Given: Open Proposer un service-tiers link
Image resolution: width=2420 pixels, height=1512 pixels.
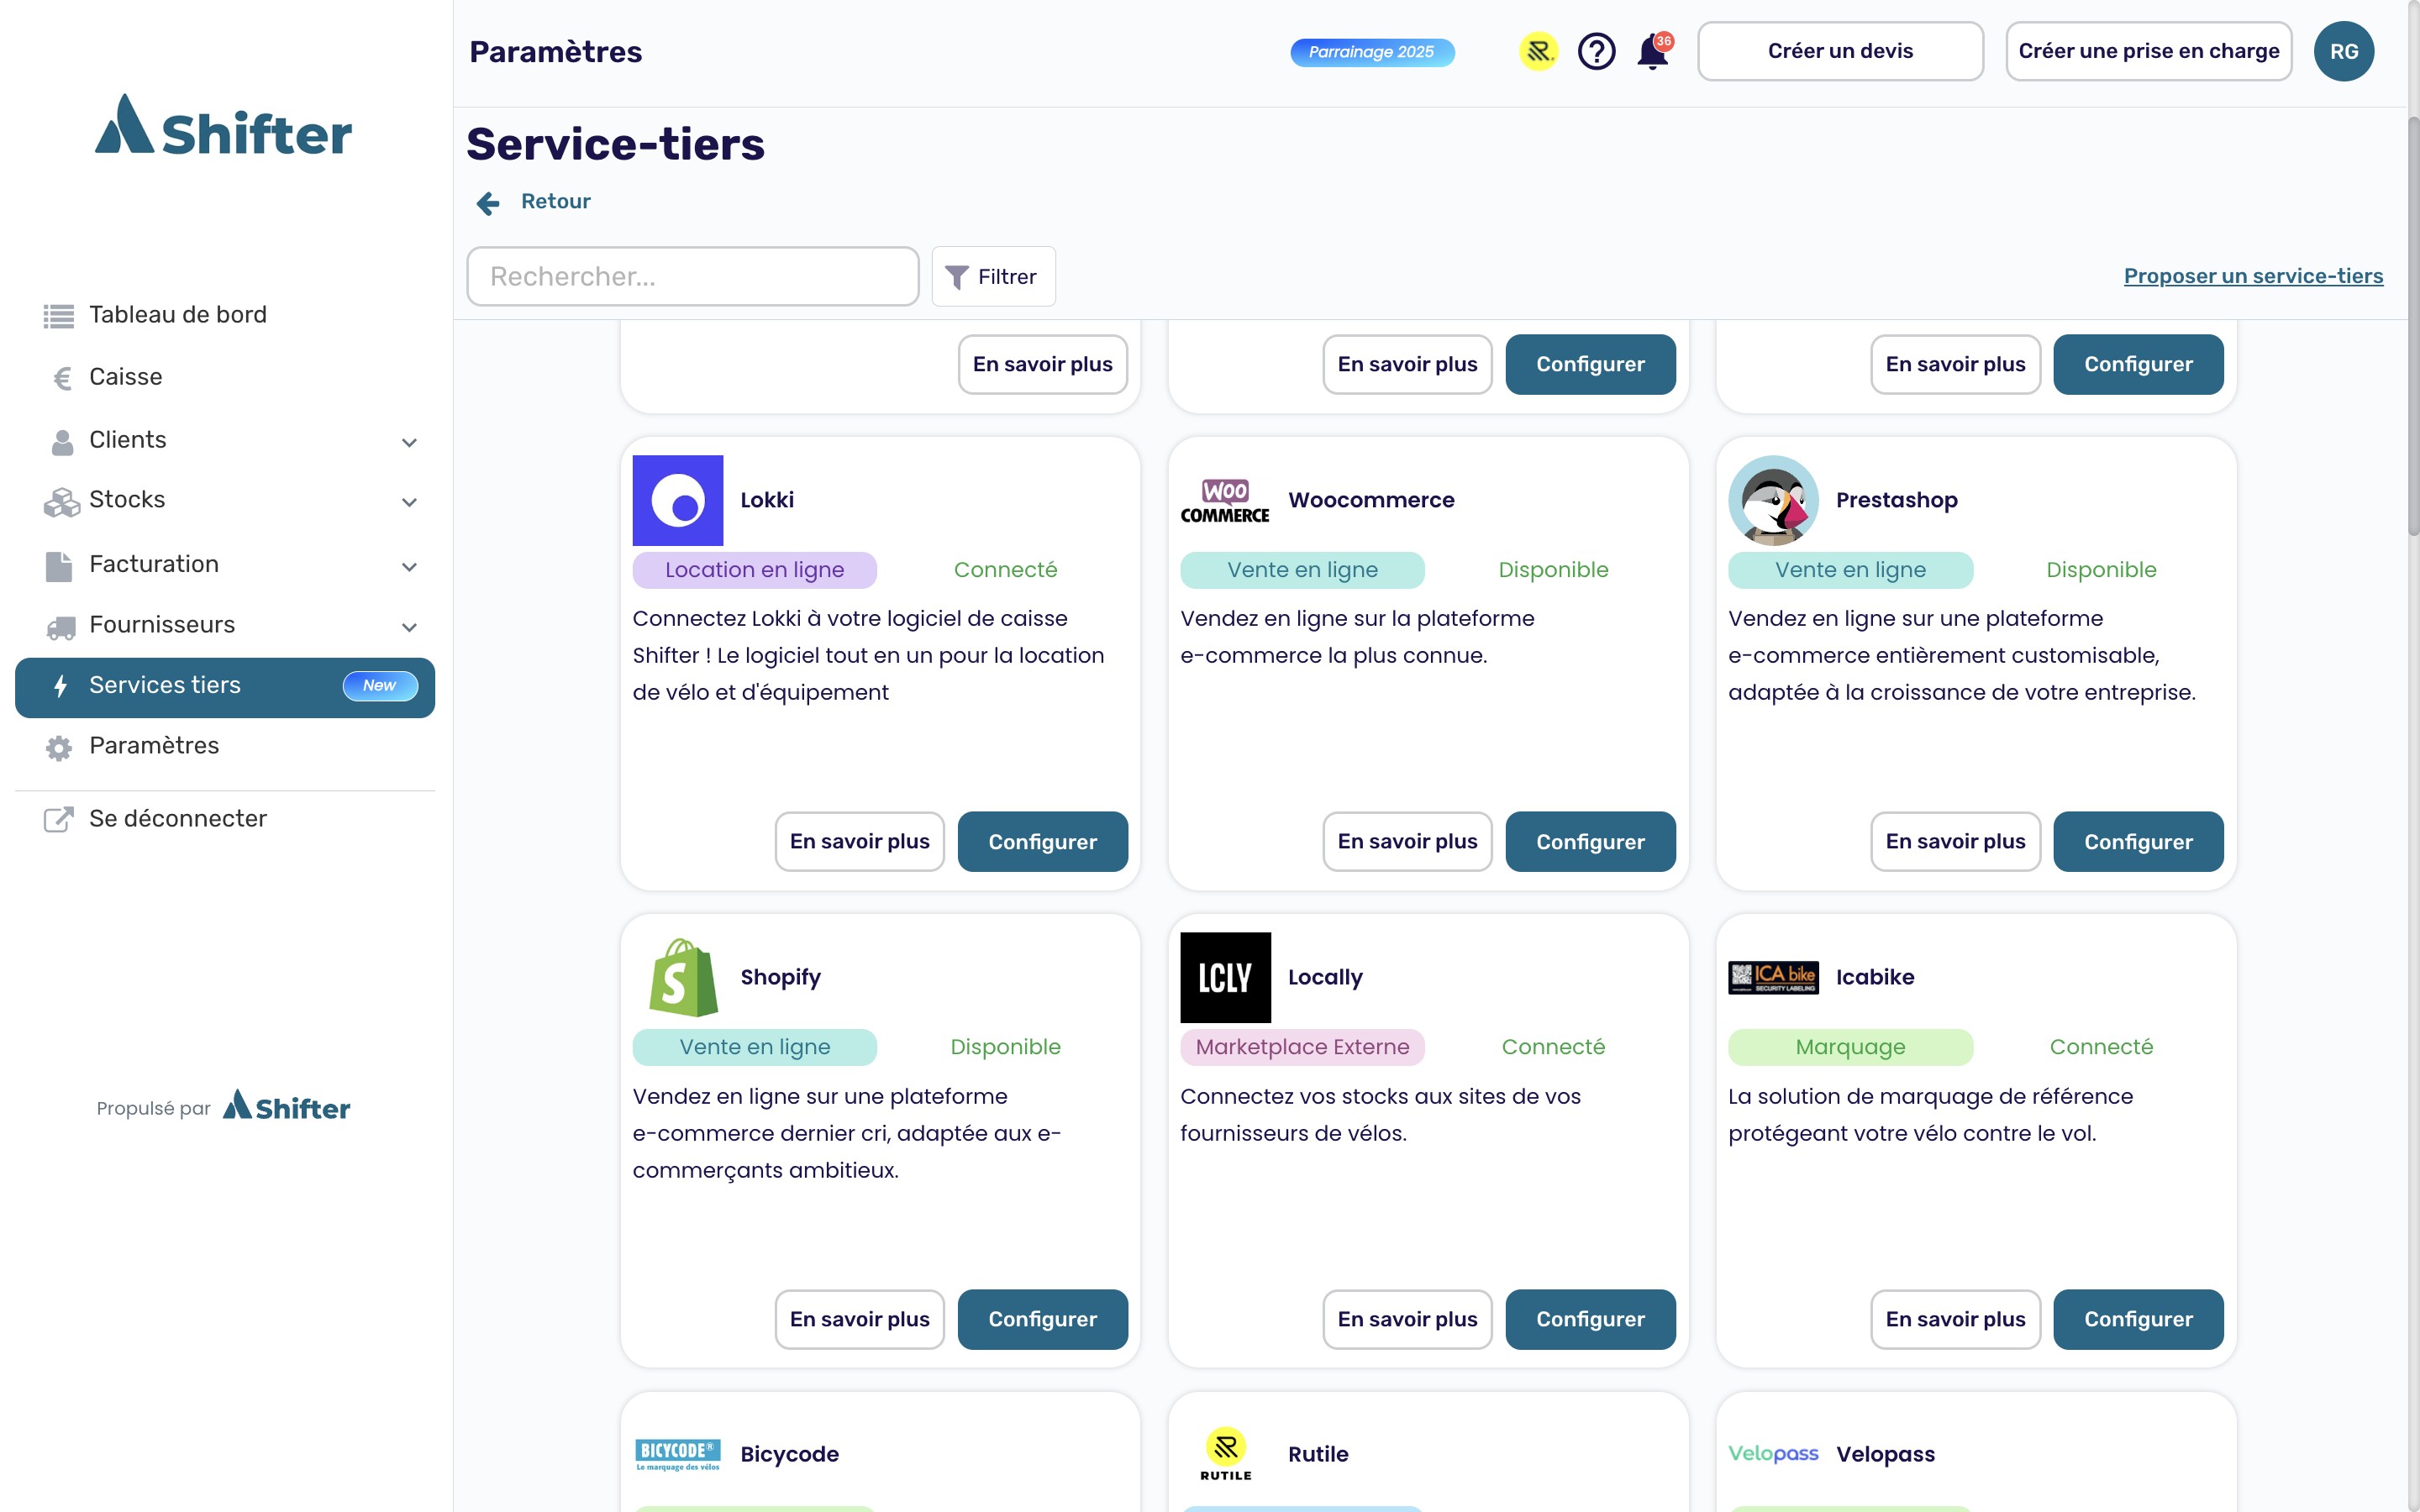Looking at the screenshot, I should pos(2252,276).
